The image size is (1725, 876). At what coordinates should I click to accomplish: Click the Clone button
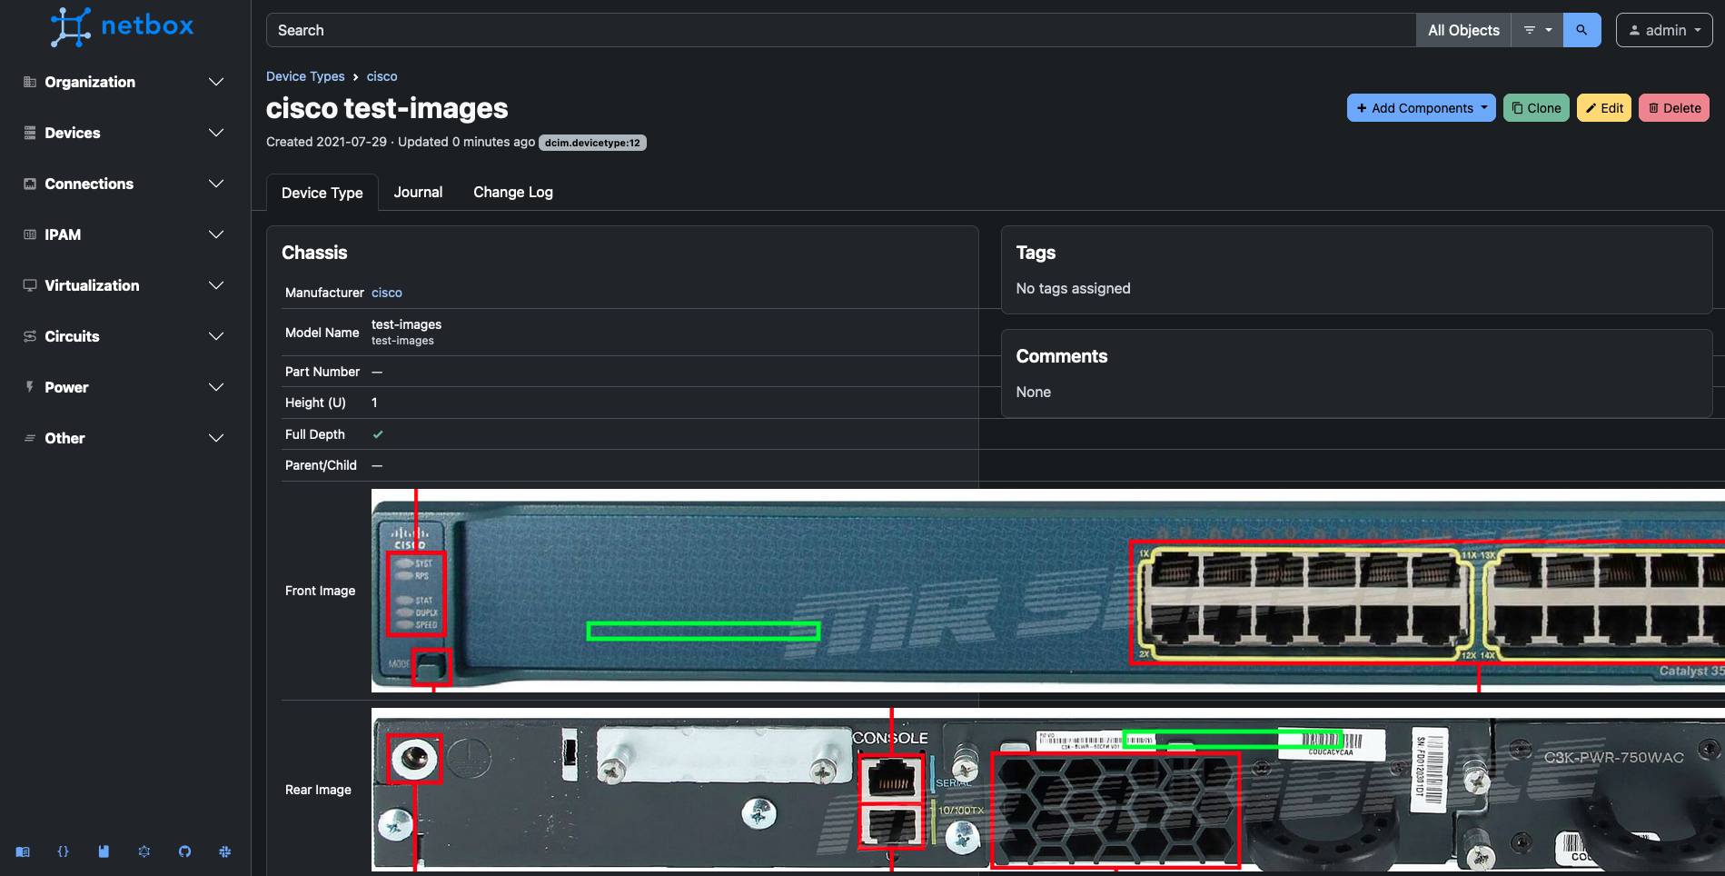point(1536,108)
